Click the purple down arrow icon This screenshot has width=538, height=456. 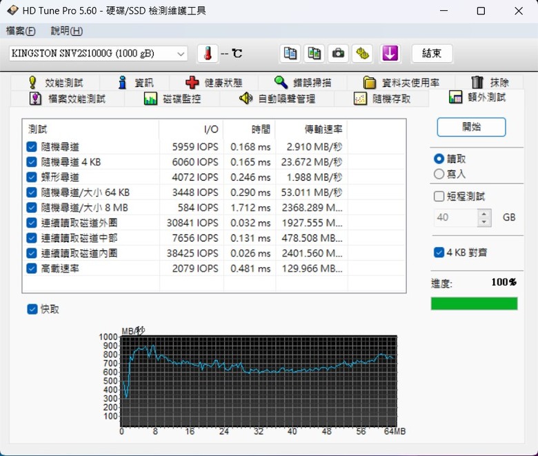pyautogui.click(x=390, y=54)
